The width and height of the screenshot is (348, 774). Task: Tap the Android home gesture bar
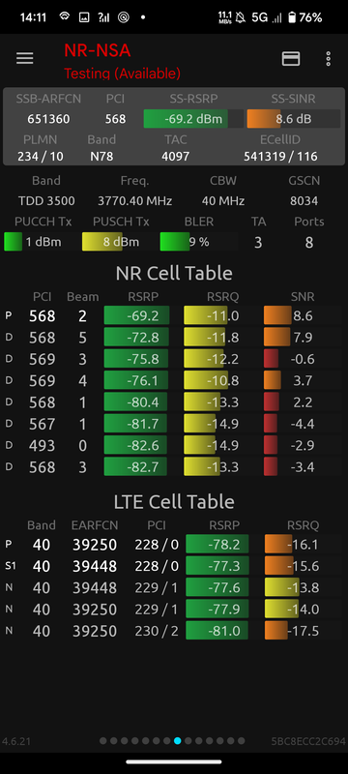[173, 762]
